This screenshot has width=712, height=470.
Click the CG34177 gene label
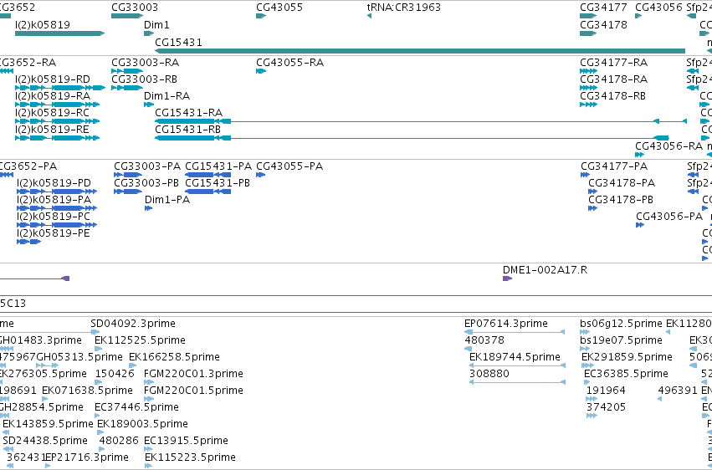point(603,8)
